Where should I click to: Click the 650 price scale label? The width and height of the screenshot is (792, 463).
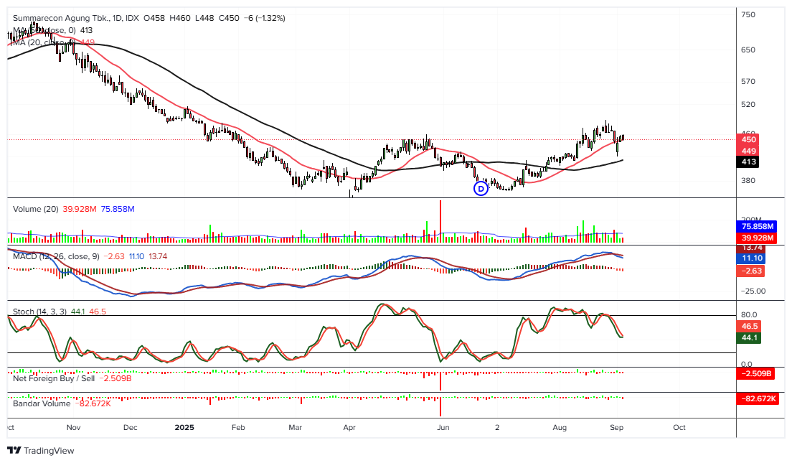(748, 50)
